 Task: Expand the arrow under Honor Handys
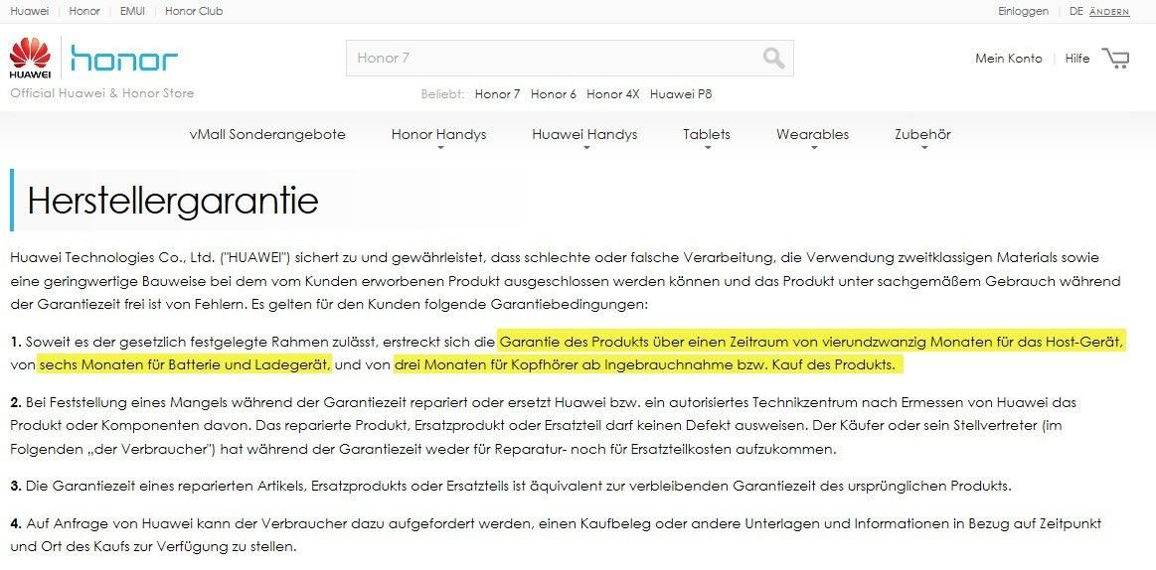[x=440, y=148]
